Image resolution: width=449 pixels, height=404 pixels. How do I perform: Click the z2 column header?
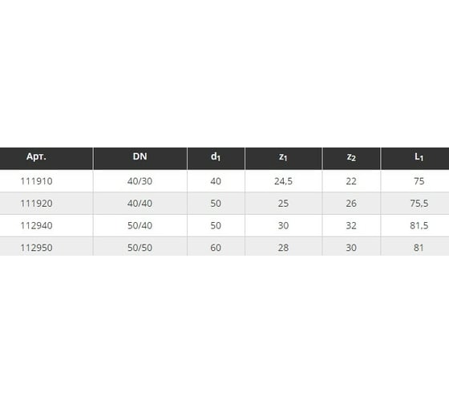click(x=351, y=157)
